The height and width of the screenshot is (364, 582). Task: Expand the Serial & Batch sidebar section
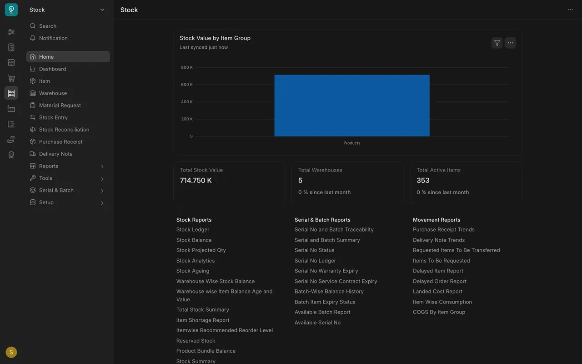coord(68,190)
